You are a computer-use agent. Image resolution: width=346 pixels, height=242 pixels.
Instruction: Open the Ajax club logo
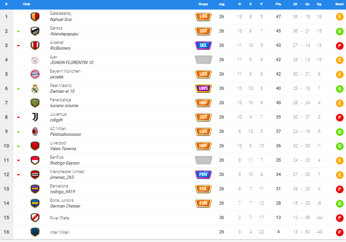[35, 60]
